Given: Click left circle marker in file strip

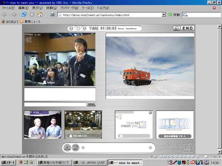Looking at the screenshot, I should click(x=83, y=147).
